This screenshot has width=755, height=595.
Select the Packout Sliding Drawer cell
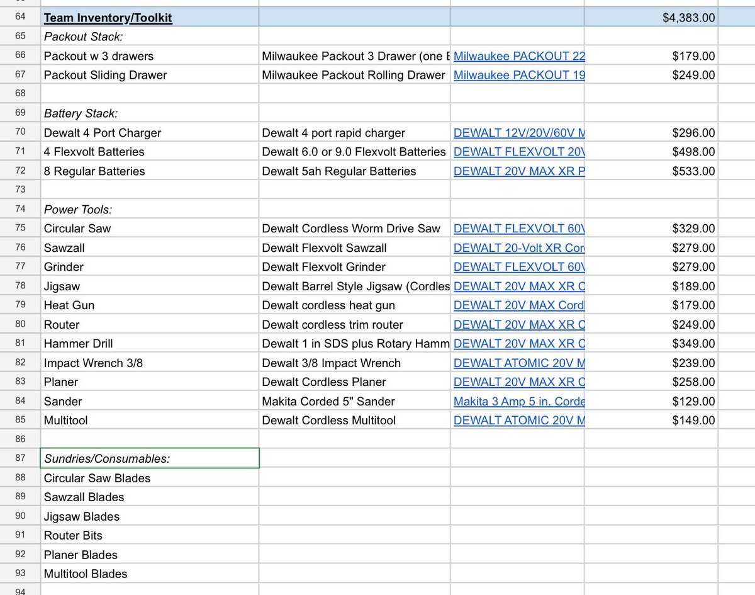pos(150,75)
